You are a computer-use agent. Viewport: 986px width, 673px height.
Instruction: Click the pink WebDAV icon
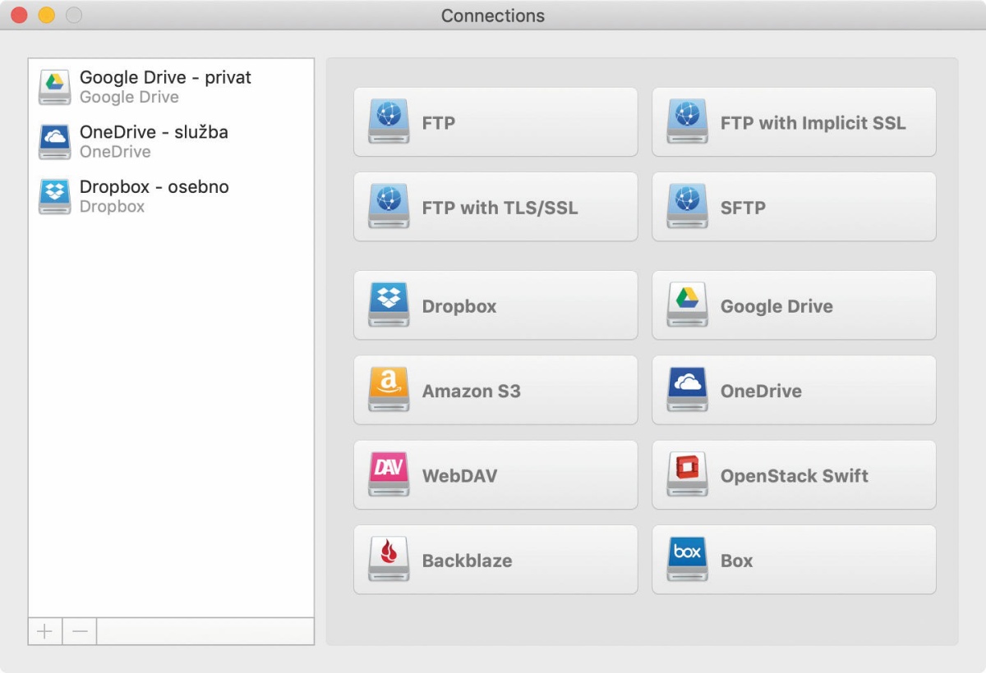[389, 475]
